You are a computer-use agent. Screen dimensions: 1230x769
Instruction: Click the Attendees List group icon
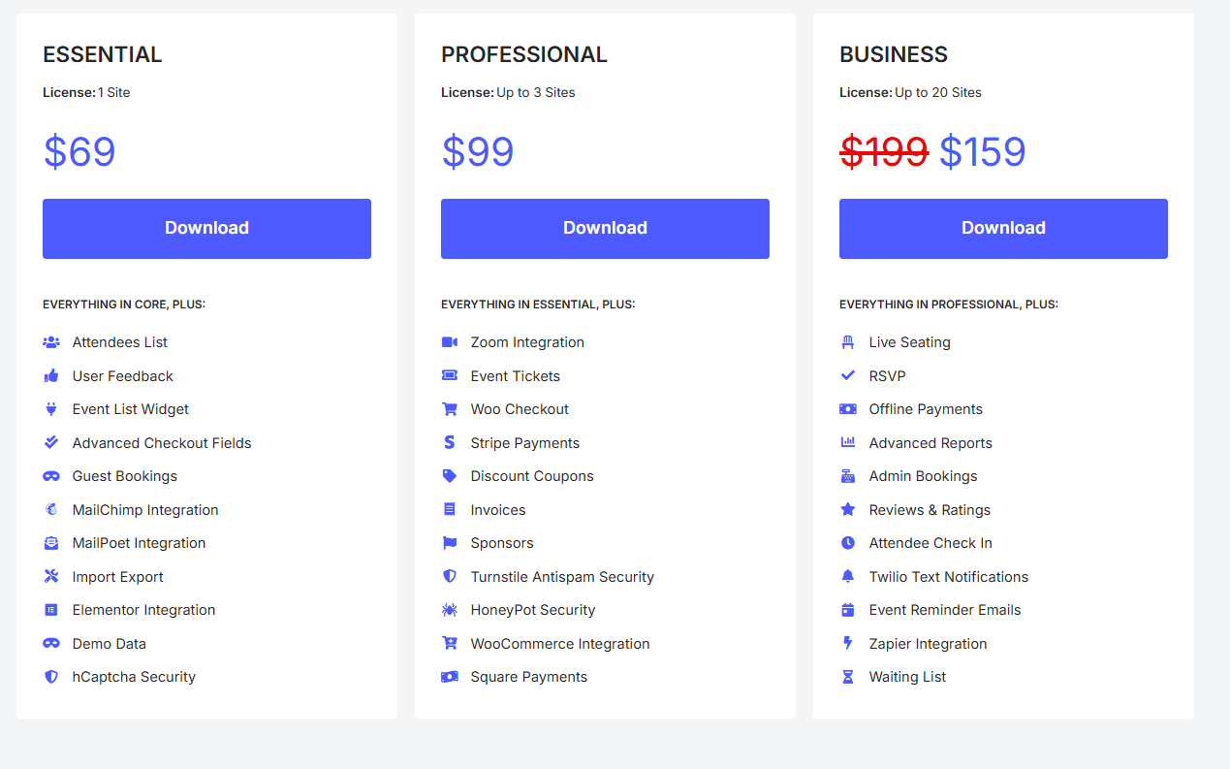51,342
